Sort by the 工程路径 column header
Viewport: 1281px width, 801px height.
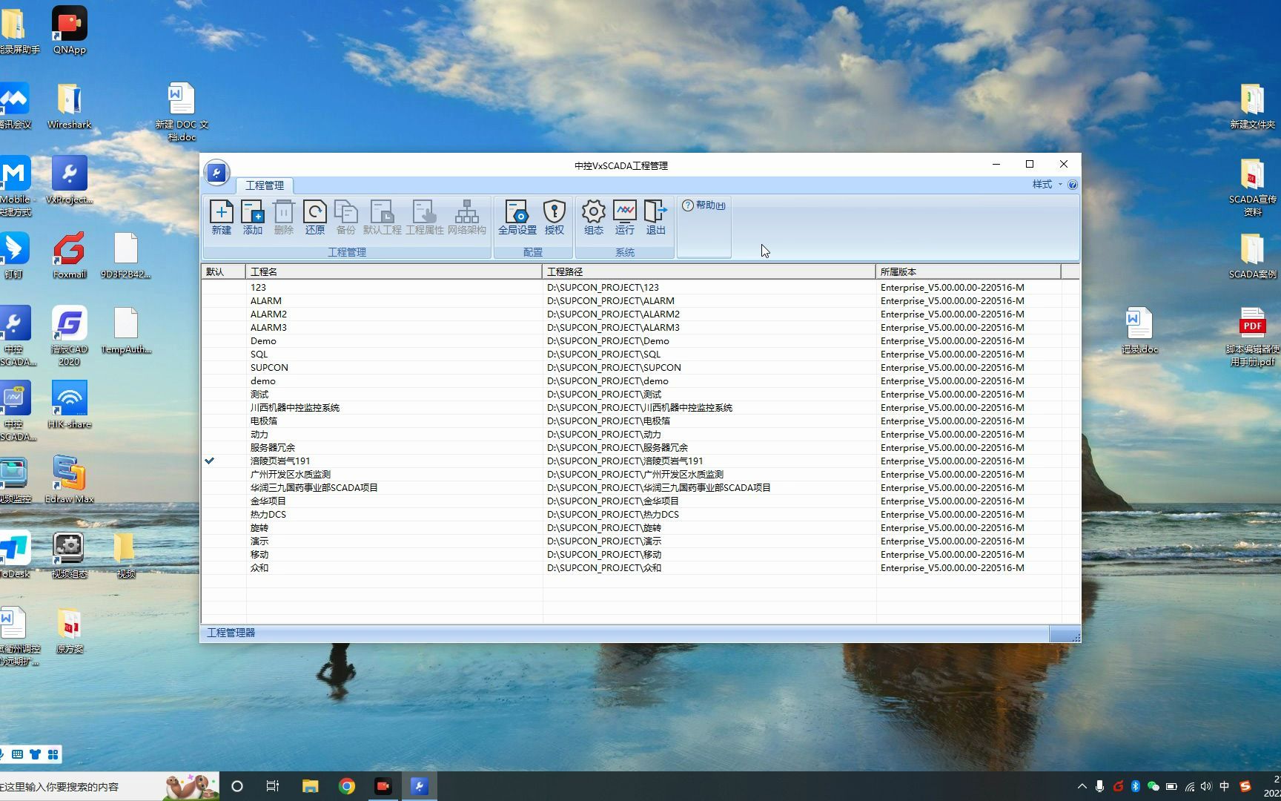click(709, 271)
